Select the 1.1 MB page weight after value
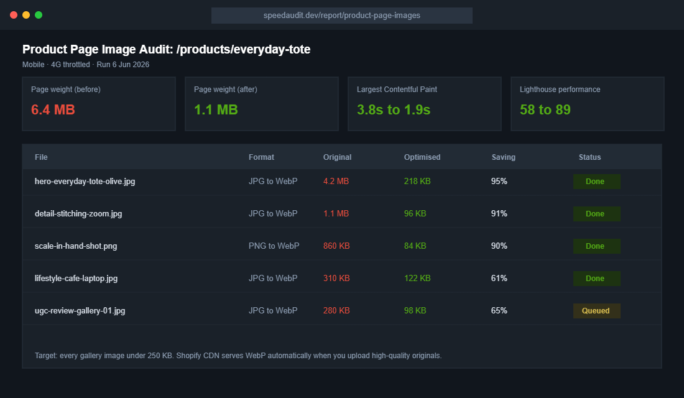This screenshot has width=684, height=398. click(216, 109)
